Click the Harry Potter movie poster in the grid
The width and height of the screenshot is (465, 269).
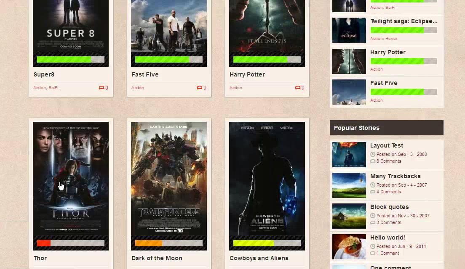267,26
